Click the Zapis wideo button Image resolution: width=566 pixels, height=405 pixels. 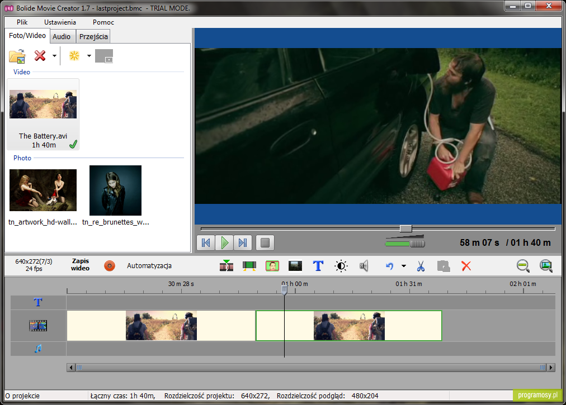point(80,265)
